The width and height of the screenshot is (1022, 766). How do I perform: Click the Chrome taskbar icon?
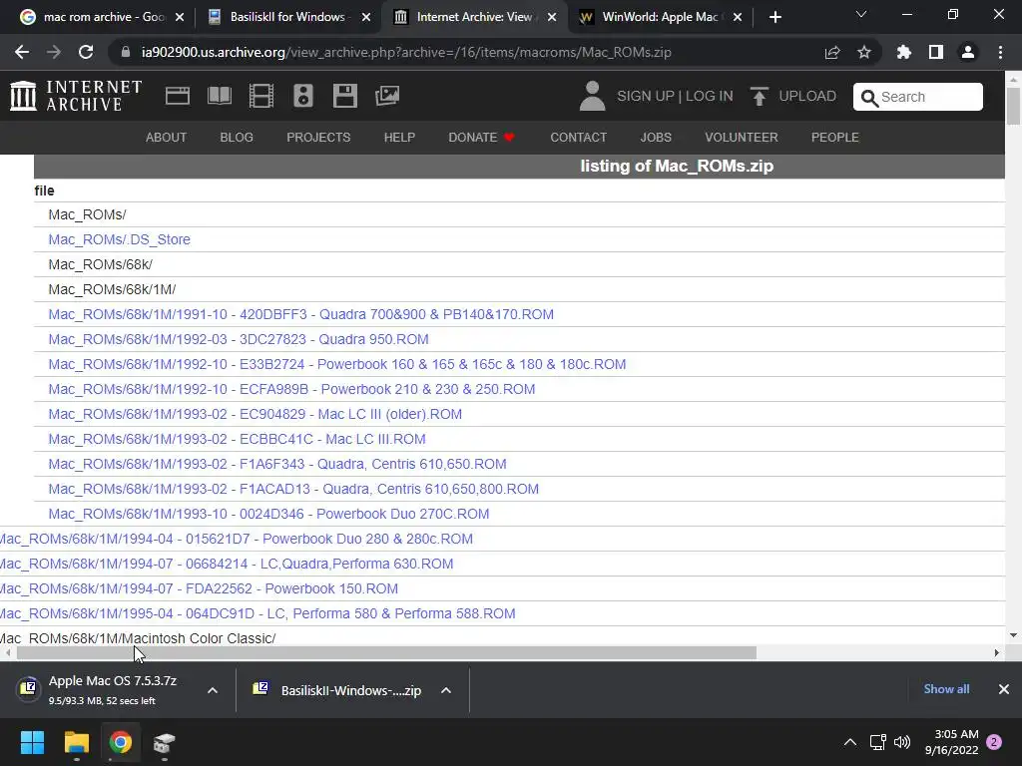coord(121,742)
